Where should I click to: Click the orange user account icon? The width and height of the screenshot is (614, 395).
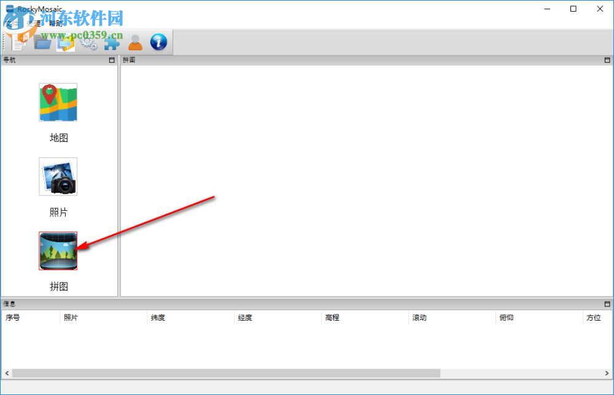click(136, 42)
